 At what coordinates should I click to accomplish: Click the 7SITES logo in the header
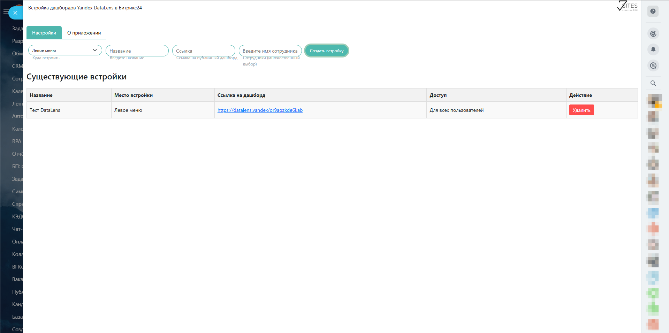(x=628, y=6)
